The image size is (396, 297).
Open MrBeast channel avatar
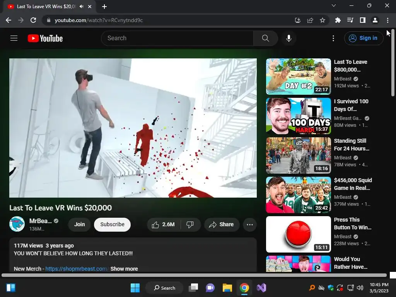point(17,224)
